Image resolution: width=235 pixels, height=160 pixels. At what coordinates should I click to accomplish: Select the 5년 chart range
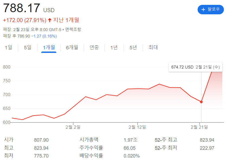(x=133, y=47)
